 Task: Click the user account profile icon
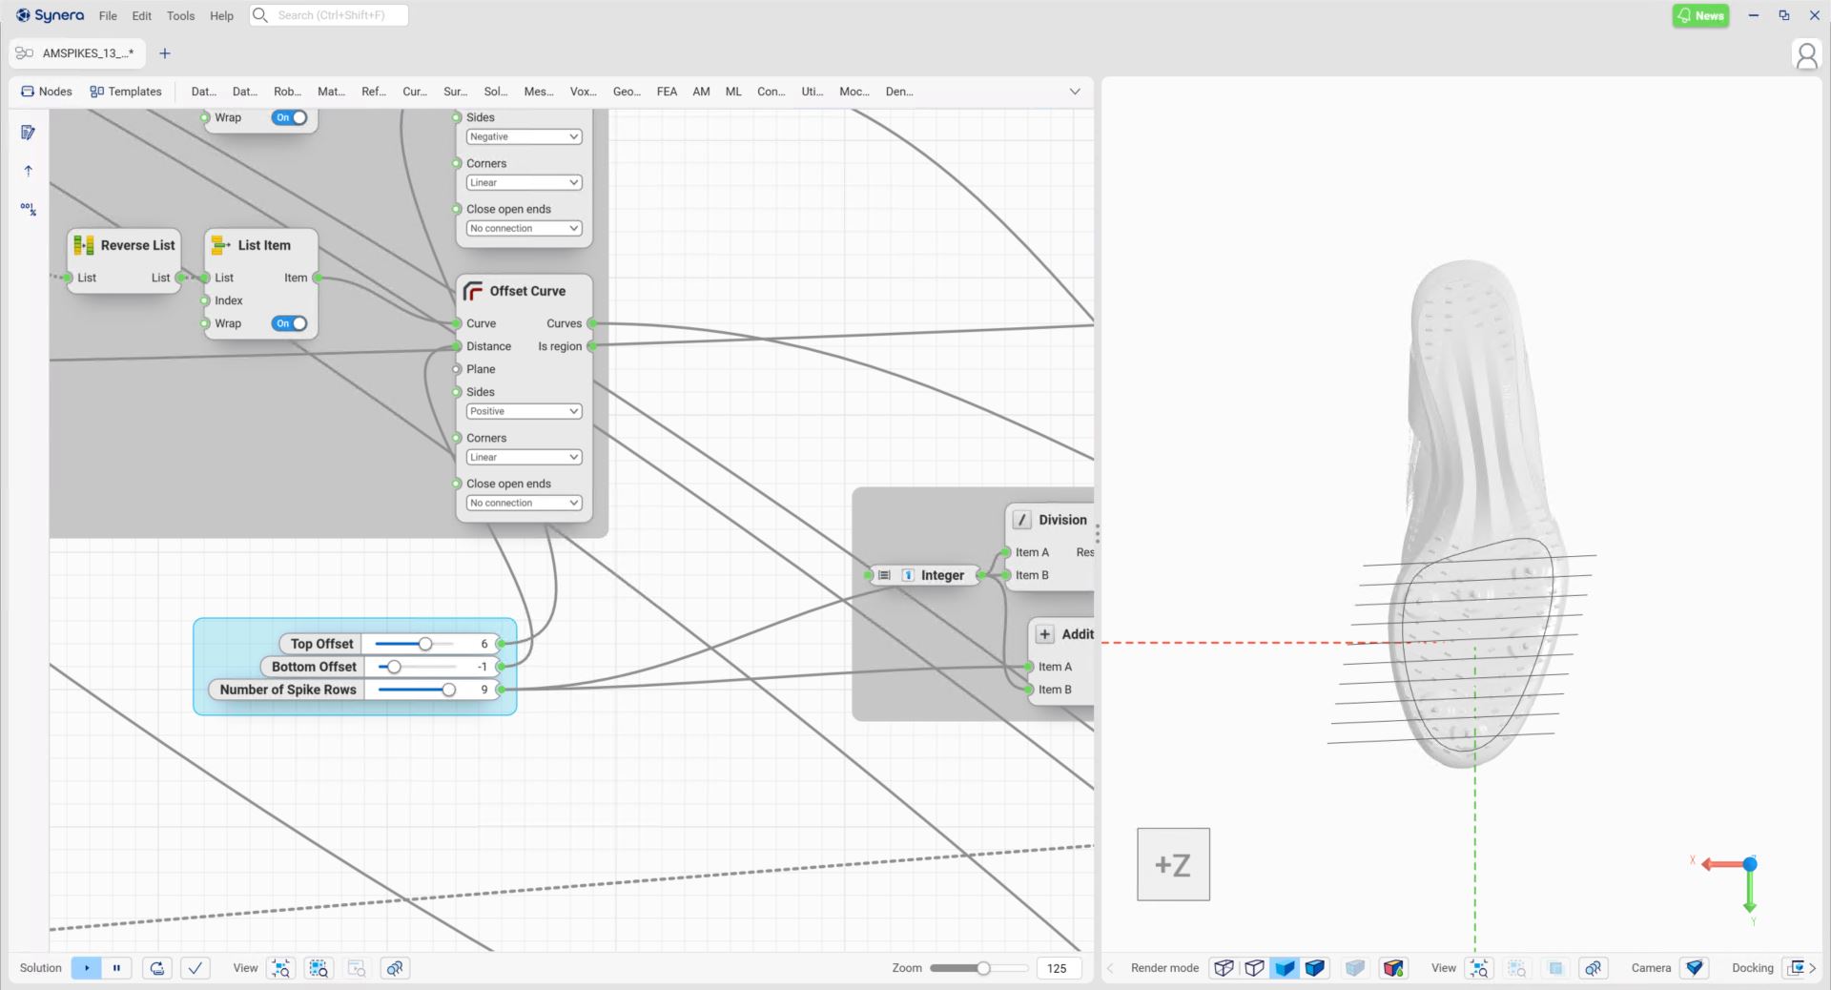pos(1805,55)
